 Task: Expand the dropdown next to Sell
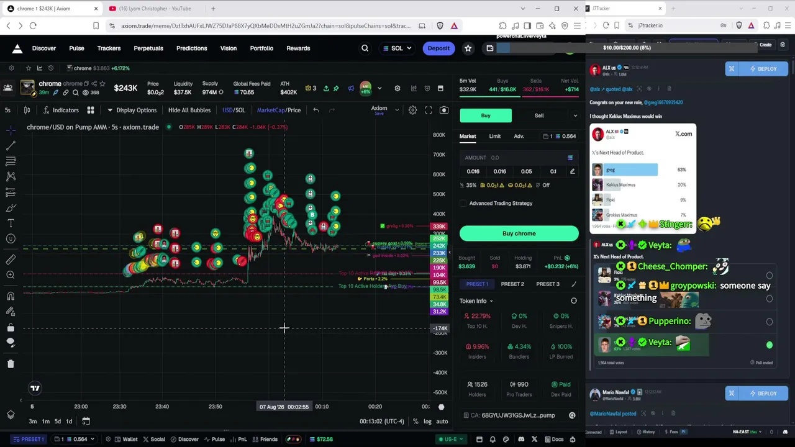tap(575, 115)
